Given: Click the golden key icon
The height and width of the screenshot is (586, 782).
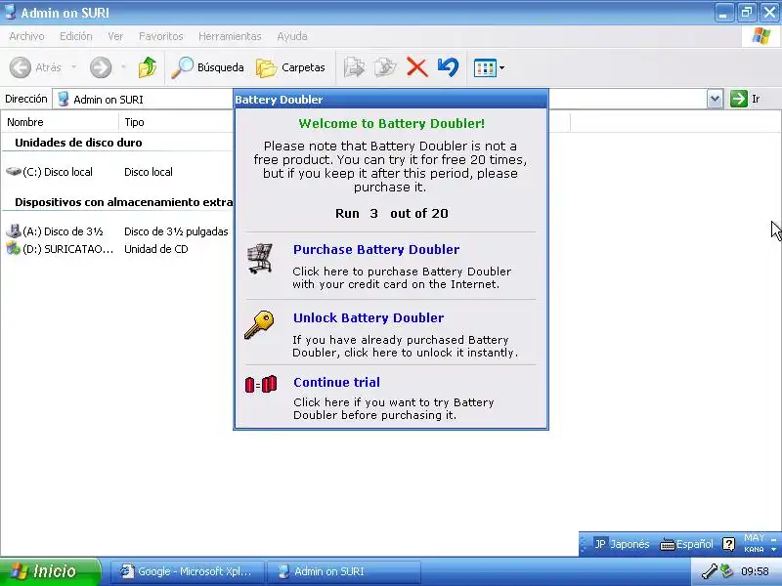Looking at the screenshot, I should (259, 324).
